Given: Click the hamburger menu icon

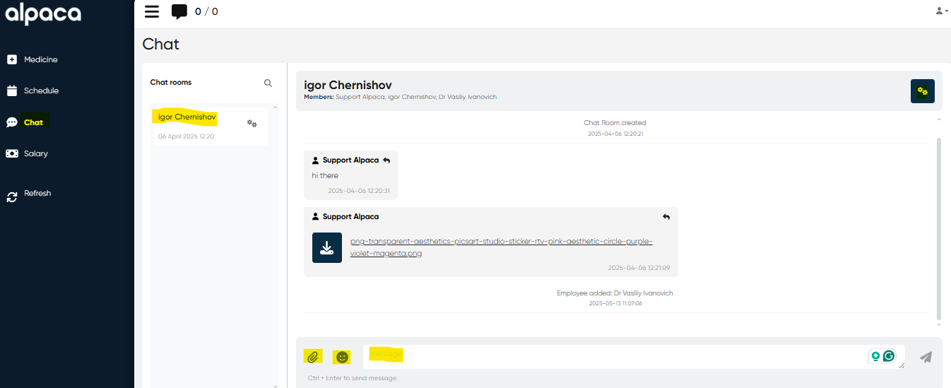Looking at the screenshot, I should point(151,11).
